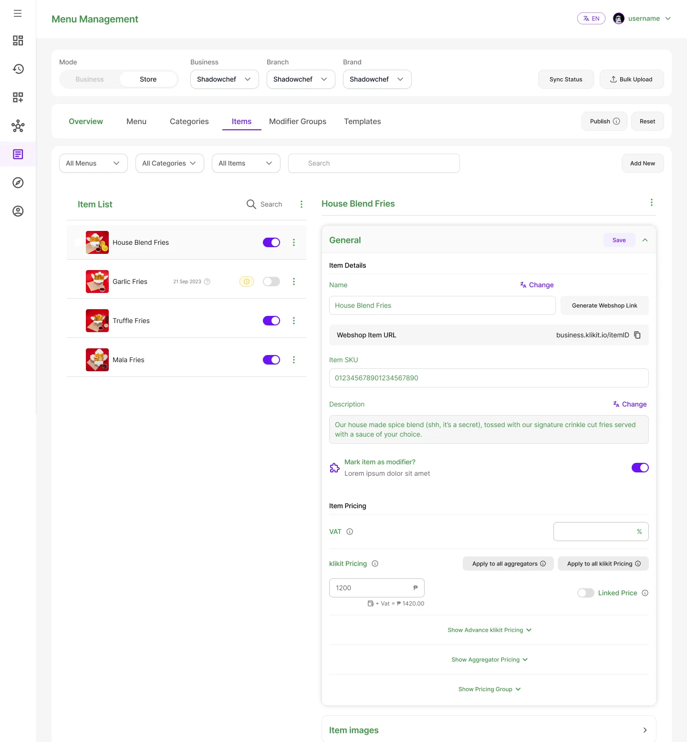687x742 pixels.
Task: Open the dashboard icon in sidebar
Action: coord(18,41)
